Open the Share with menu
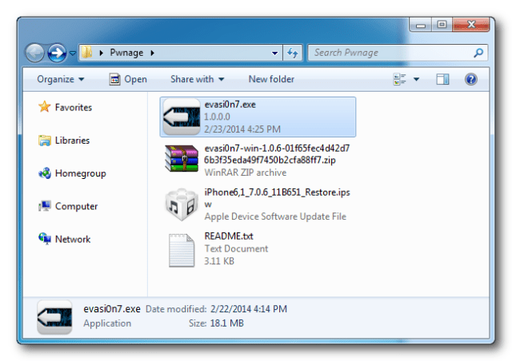 click(198, 79)
